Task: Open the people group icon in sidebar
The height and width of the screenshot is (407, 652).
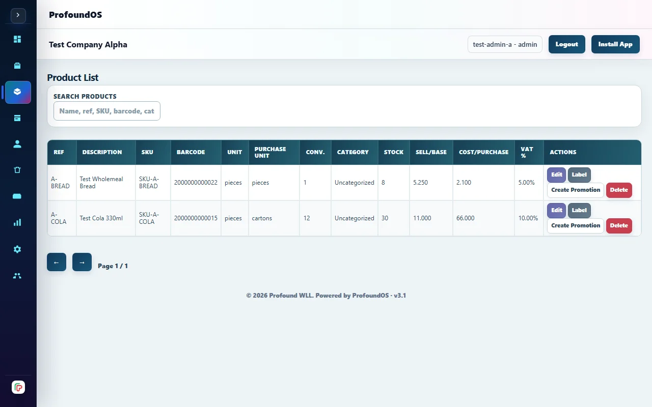Action: coord(18,276)
